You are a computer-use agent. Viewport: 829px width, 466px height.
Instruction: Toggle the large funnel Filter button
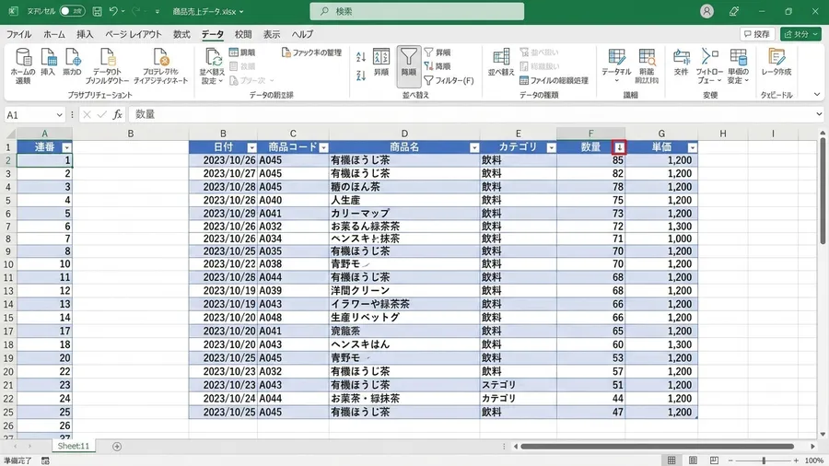[x=409, y=66]
